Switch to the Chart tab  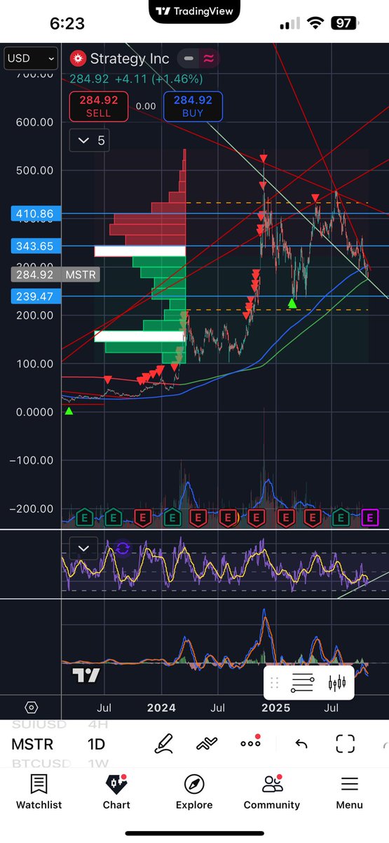pos(116,792)
